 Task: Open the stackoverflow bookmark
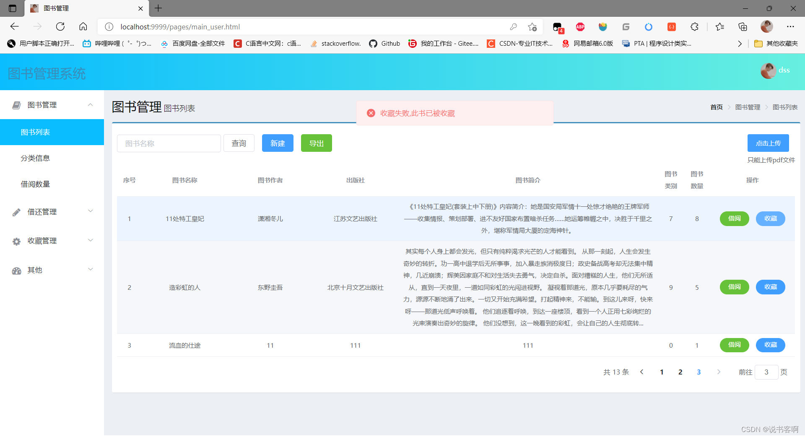335,44
